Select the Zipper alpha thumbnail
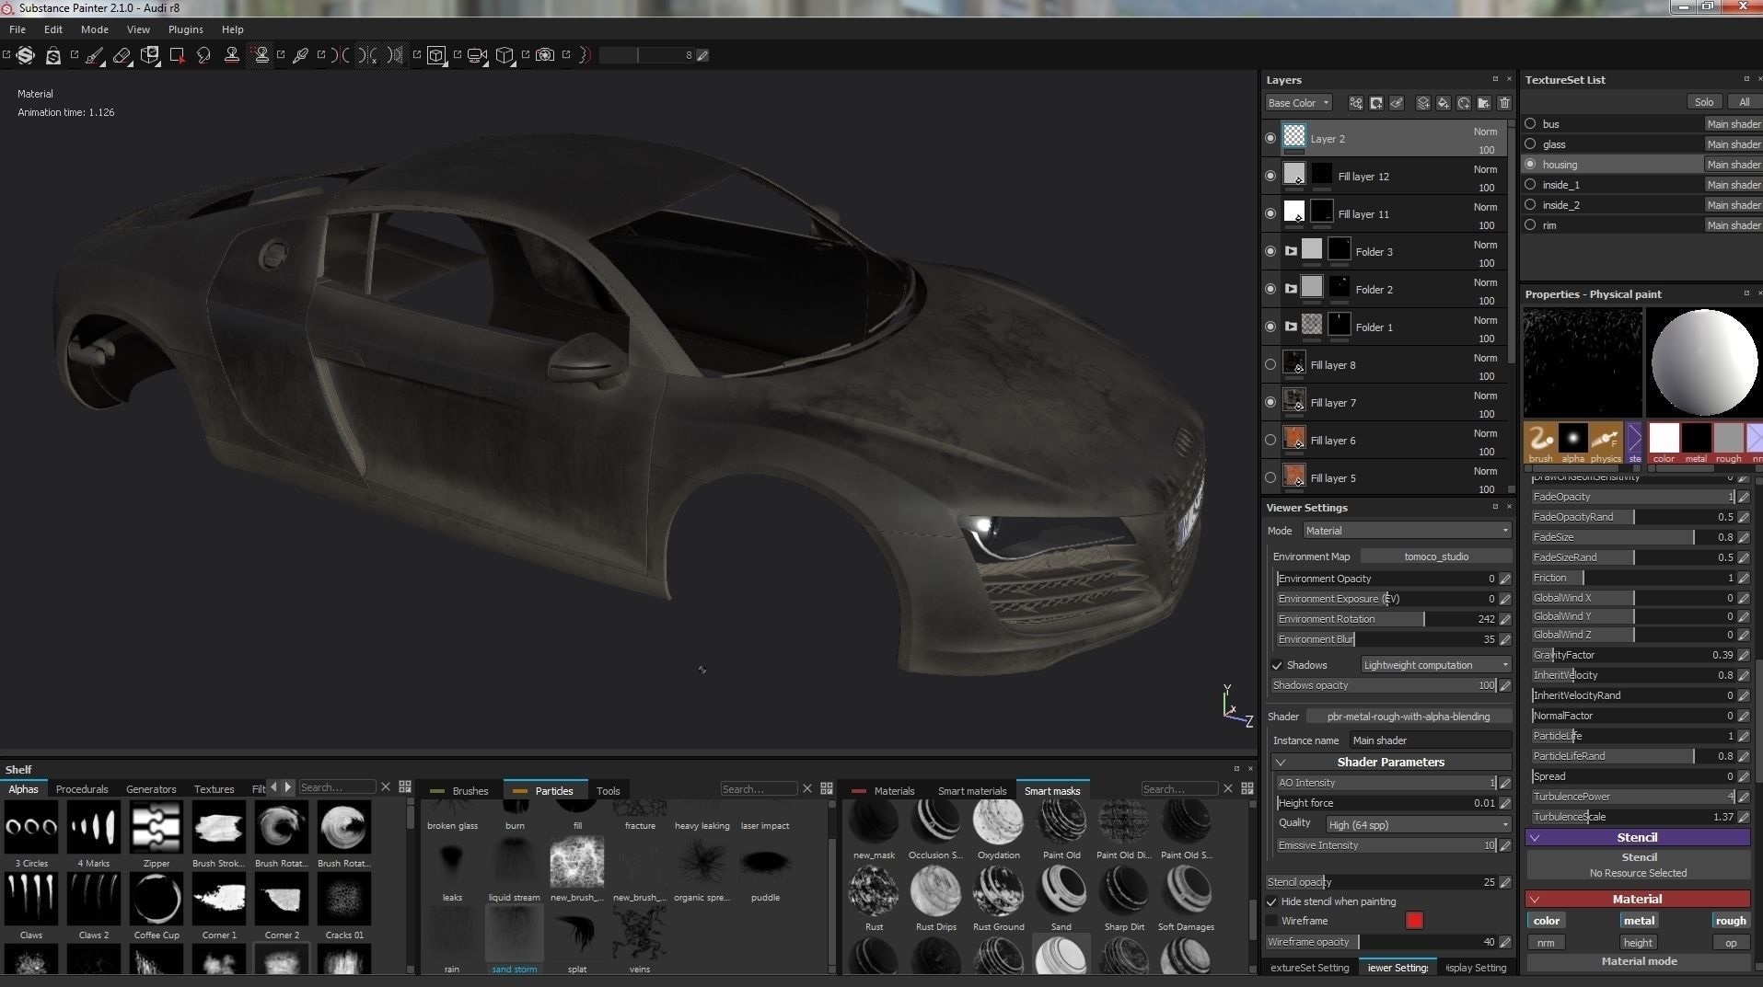 coord(157,827)
